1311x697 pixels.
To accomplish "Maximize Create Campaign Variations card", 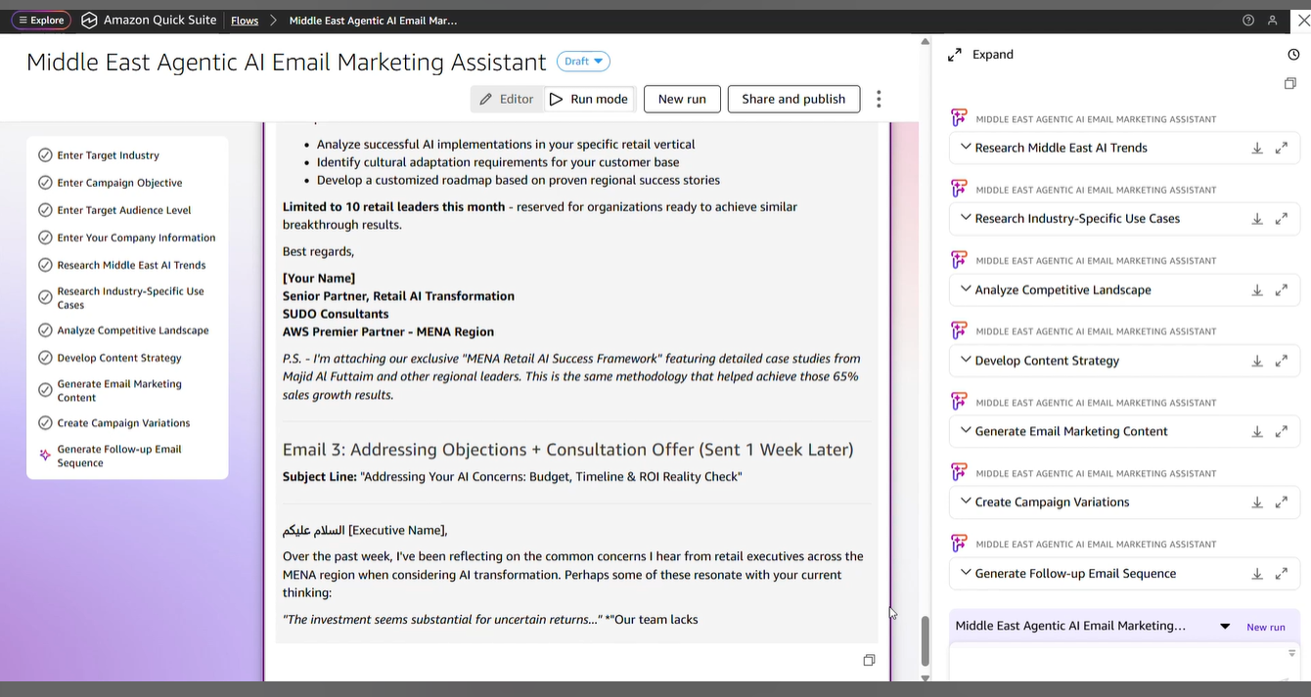I will (x=1282, y=502).
